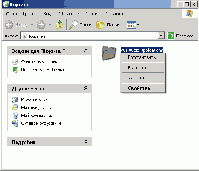Image resolution: width=199 pixels, height=171 pixels.
Task: Choose Удалить in context menu
Action: [x=143, y=78]
